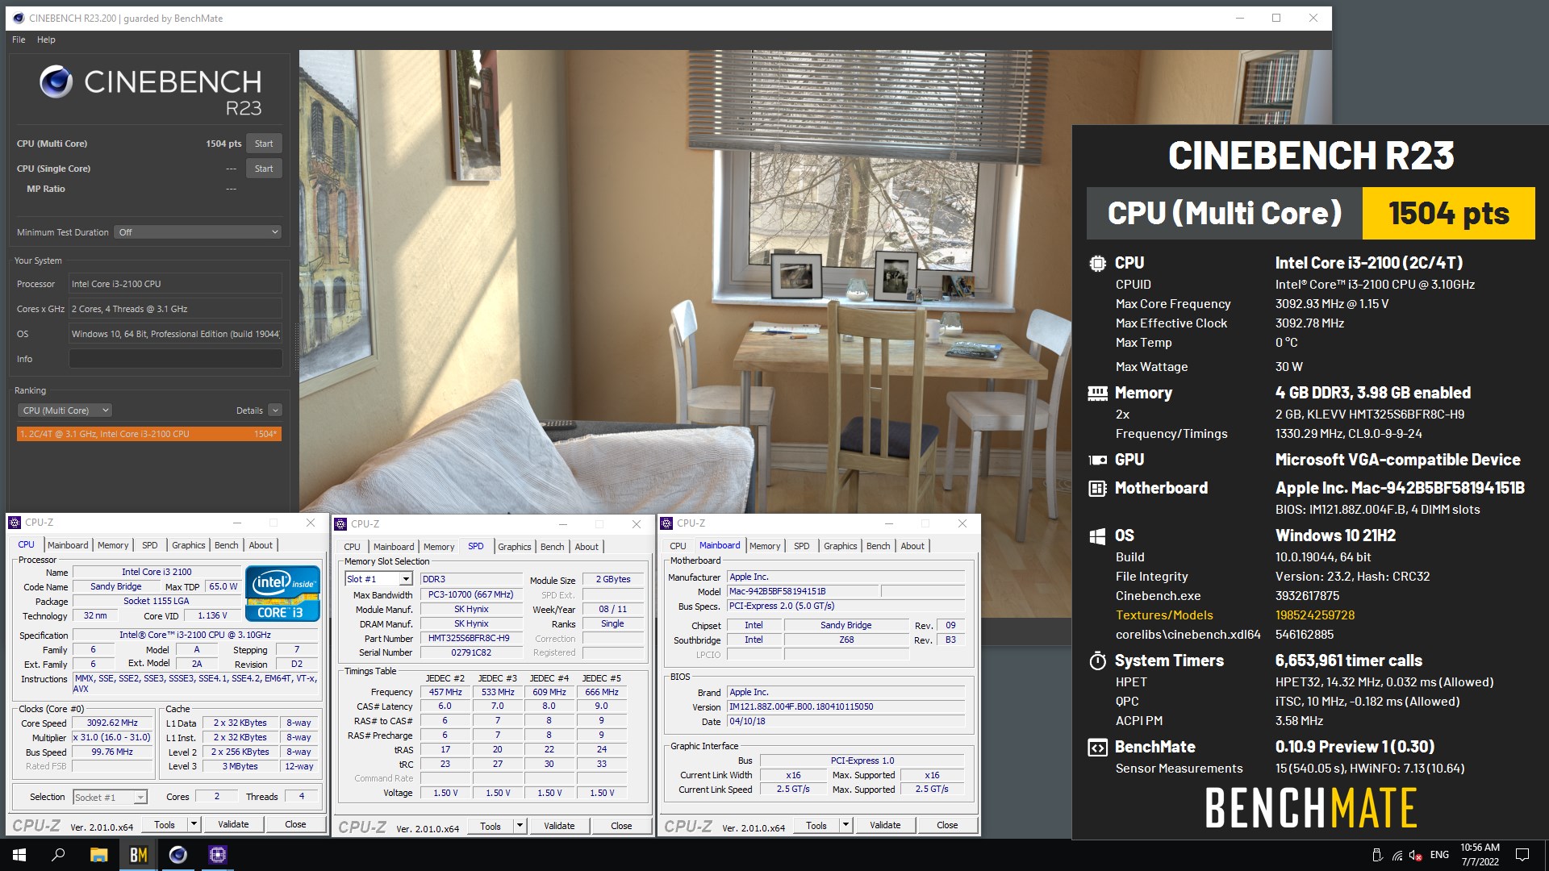Click Southbridge Z68 value
Screen dimensions: 1549x871
(846, 640)
